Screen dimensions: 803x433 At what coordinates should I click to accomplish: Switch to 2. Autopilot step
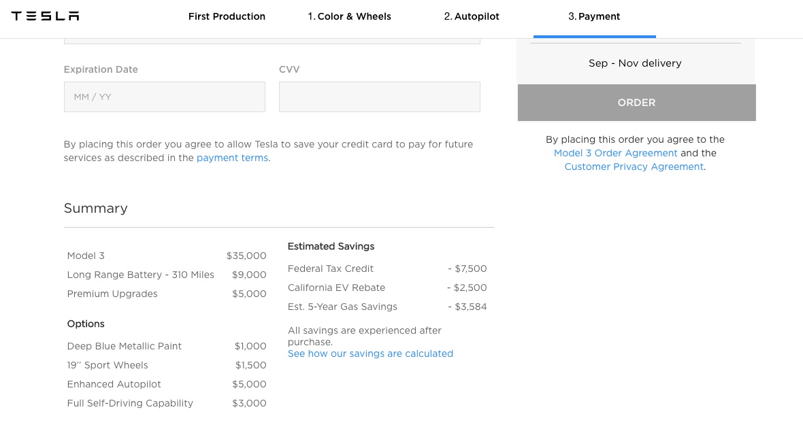(x=472, y=16)
